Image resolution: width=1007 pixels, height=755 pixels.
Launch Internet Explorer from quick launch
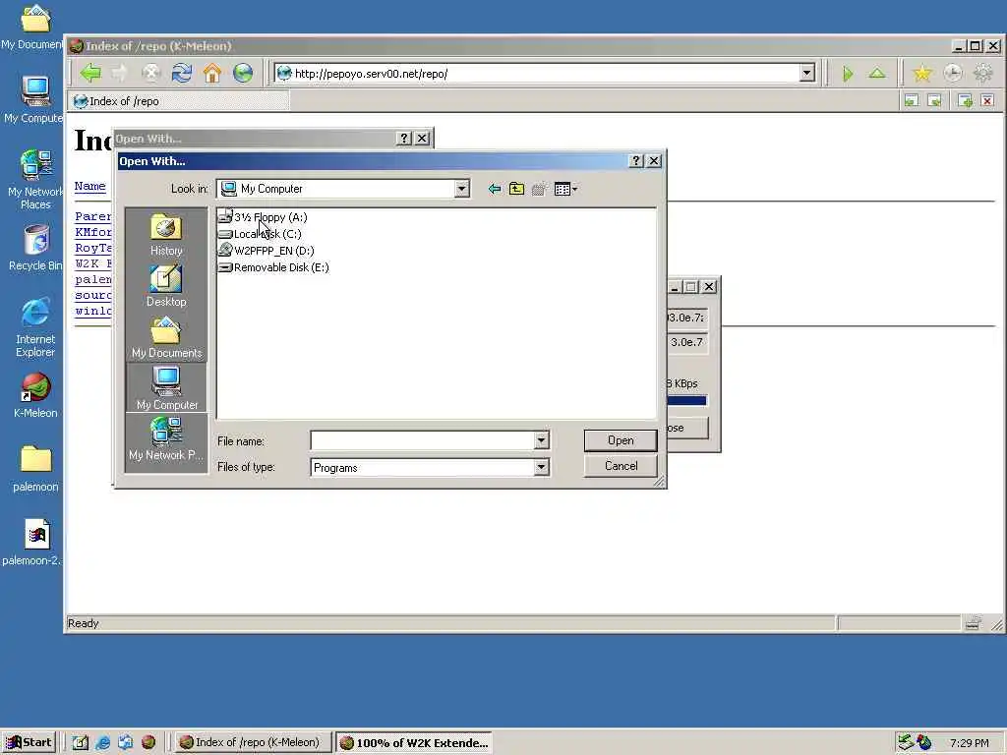[102, 743]
